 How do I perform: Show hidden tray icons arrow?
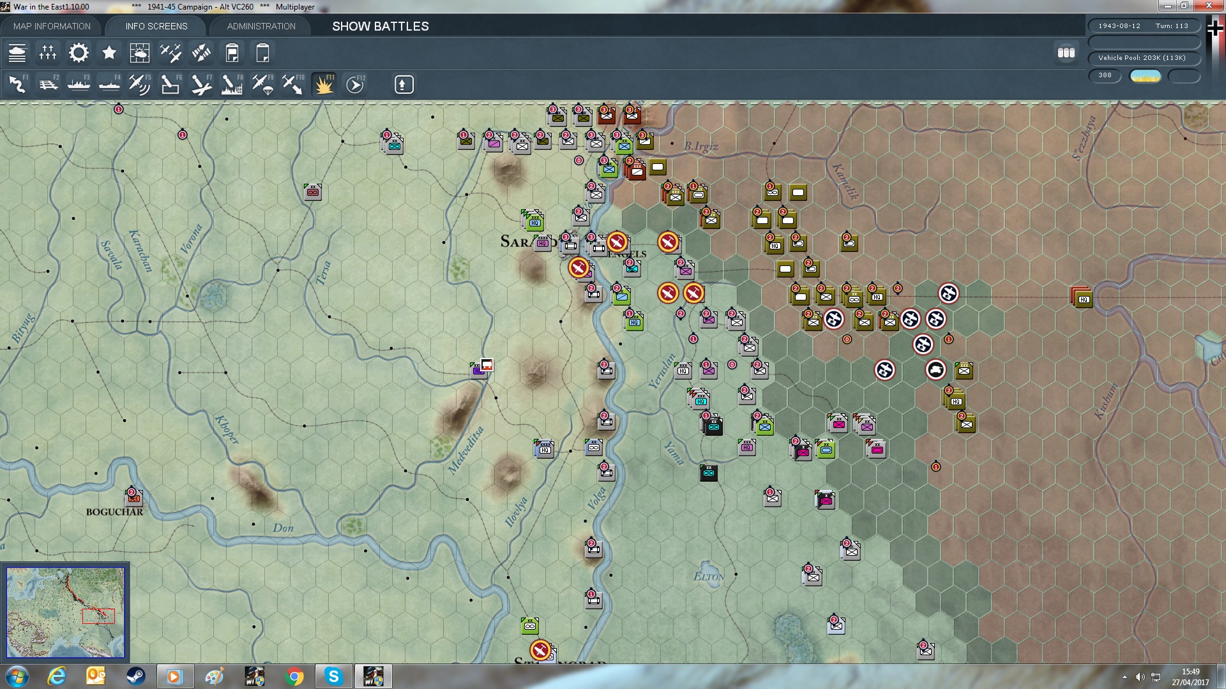(x=1124, y=677)
